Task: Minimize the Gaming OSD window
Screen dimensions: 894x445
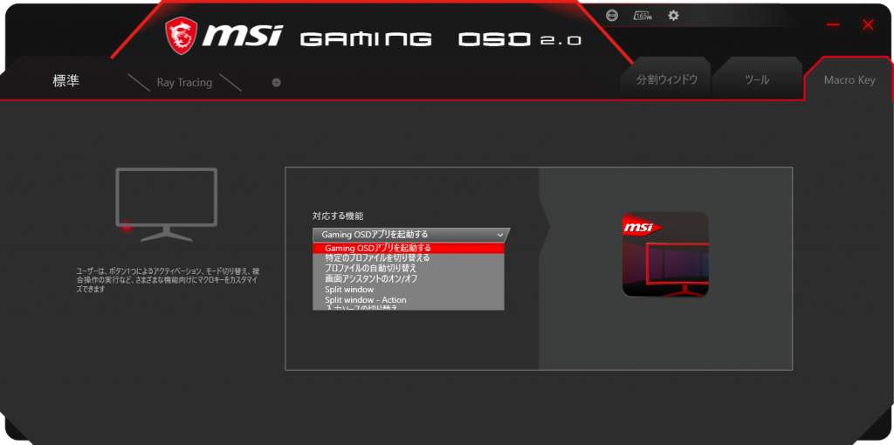Action: pyautogui.click(x=833, y=24)
